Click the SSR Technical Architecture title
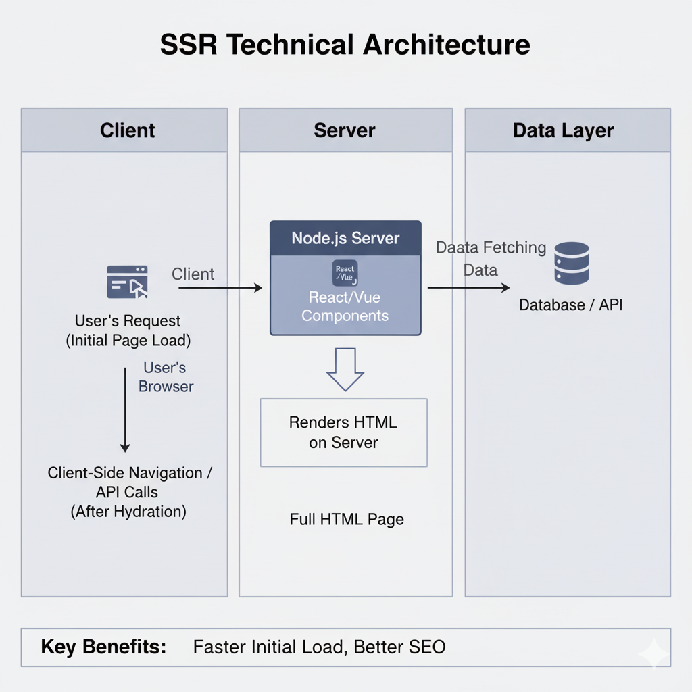The width and height of the screenshot is (692, 692). click(x=345, y=45)
